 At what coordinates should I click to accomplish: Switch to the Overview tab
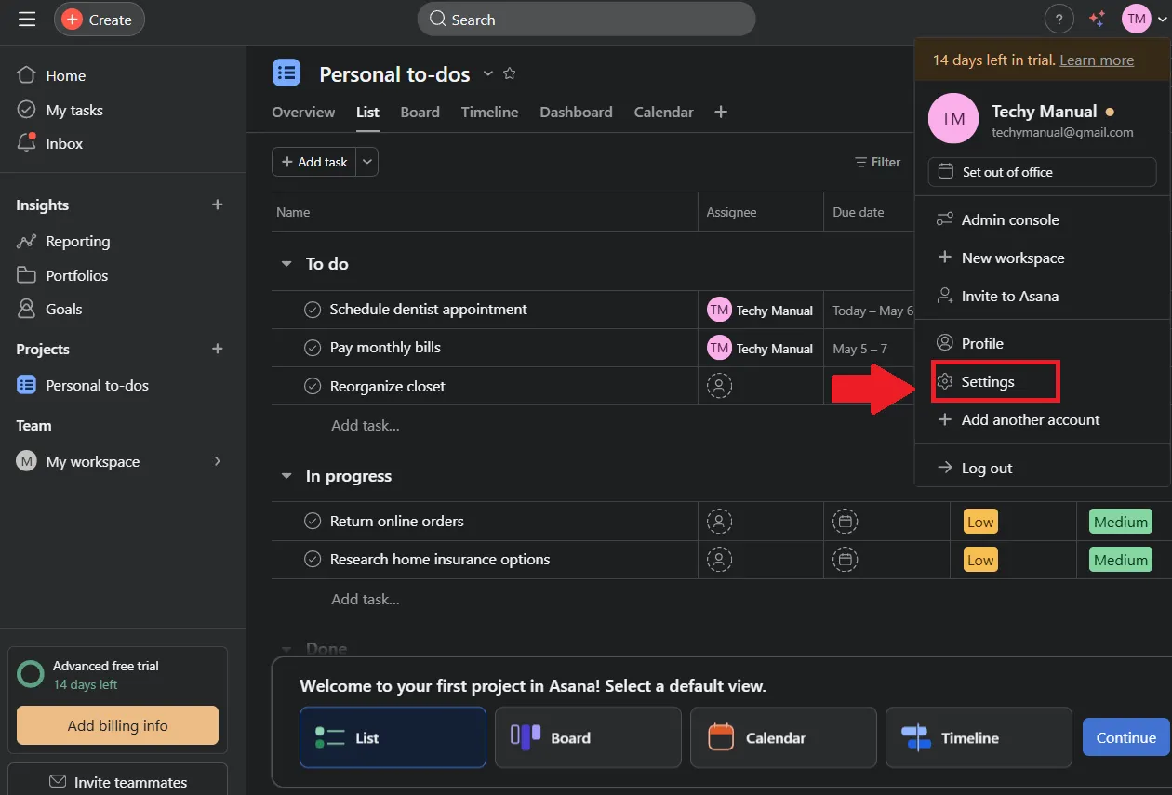pos(303,112)
